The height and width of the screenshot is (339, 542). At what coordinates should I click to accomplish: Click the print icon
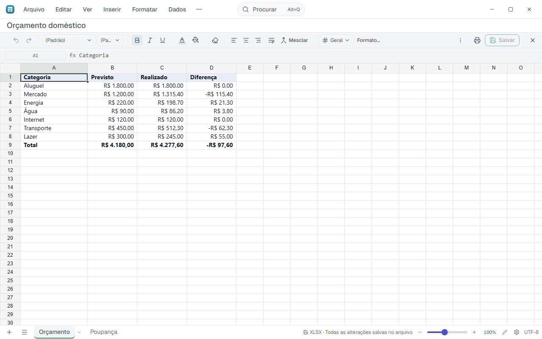click(x=477, y=40)
